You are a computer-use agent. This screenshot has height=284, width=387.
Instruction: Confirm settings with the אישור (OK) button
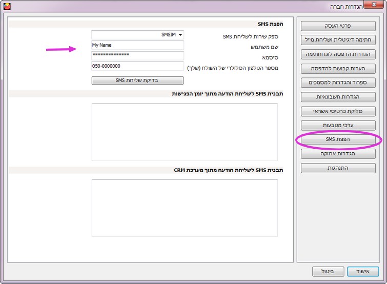click(x=362, y=271)
